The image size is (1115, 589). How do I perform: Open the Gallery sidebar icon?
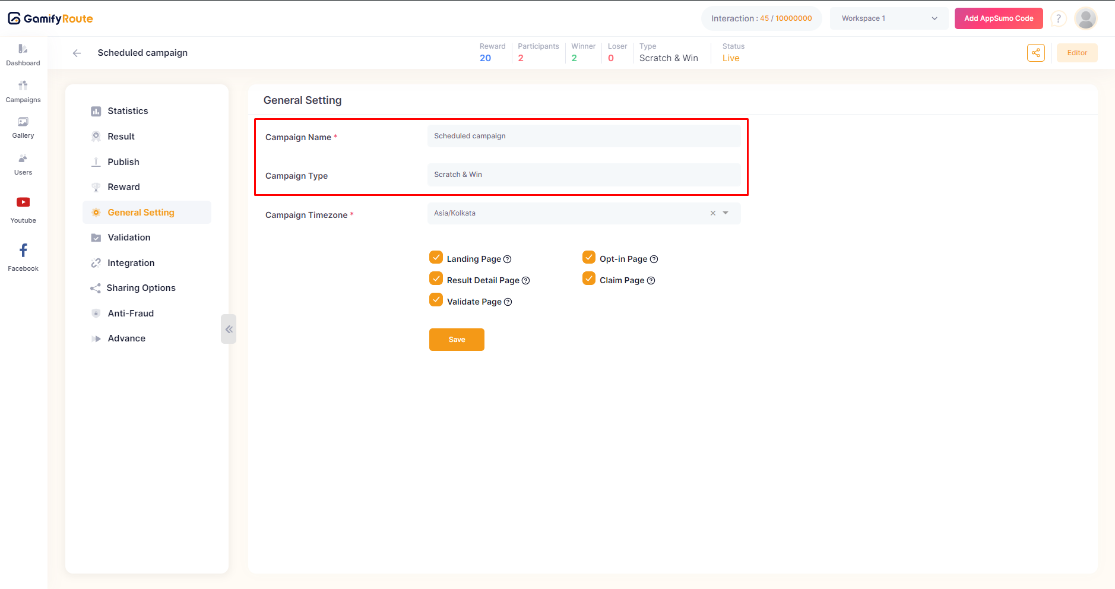[x=23, y=122]
